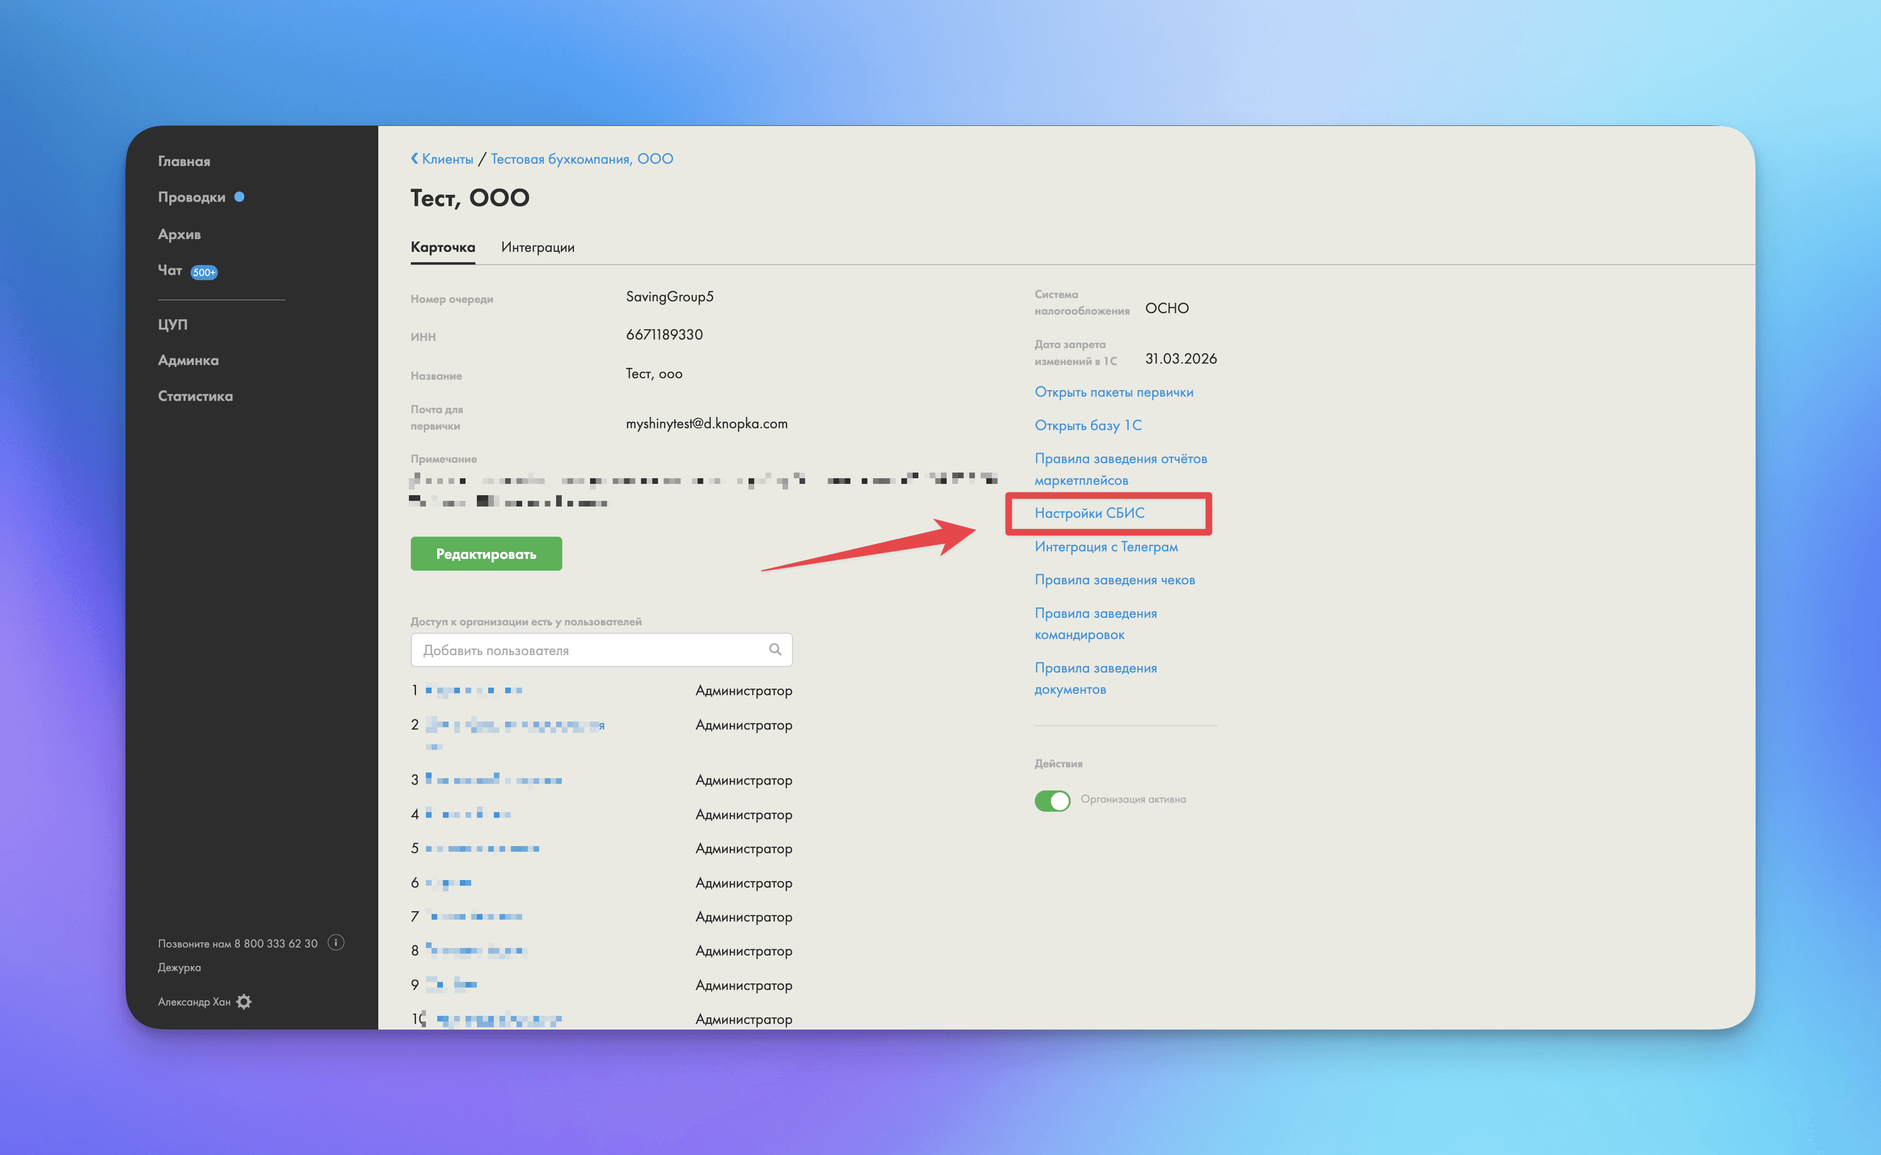Click the 500+ badge beside Чат
Screen dimensions: 1881x1155
204,273
